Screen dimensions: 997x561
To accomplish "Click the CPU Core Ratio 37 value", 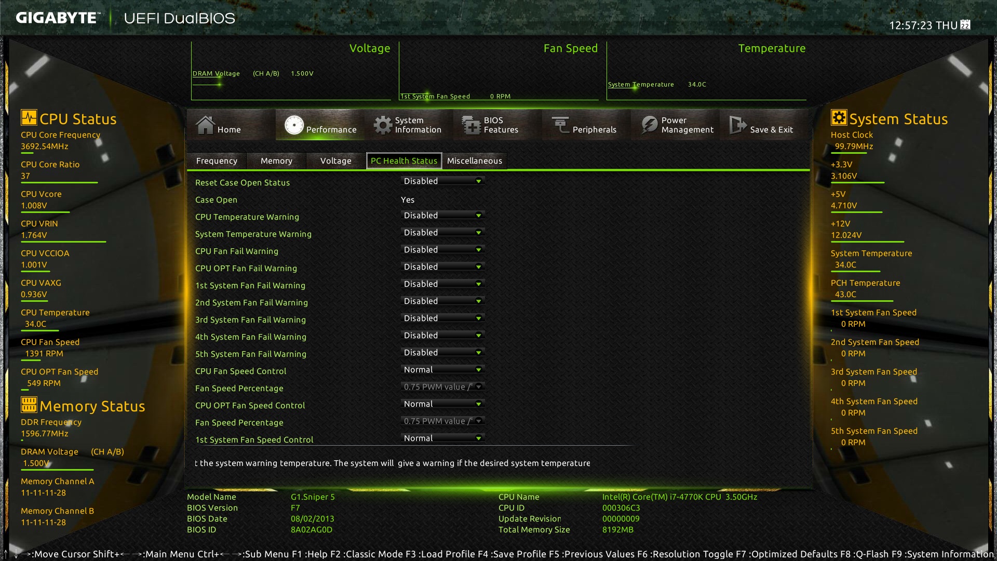I will pyautogui.click(x=25, y=176).
